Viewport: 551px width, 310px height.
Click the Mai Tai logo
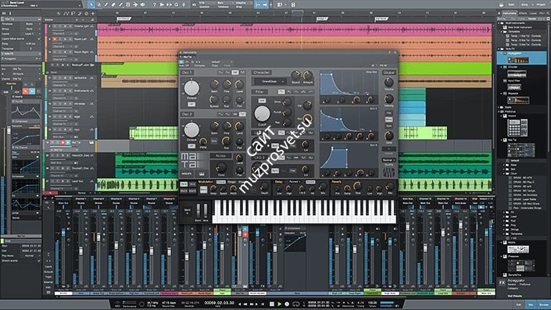point(194,161)
